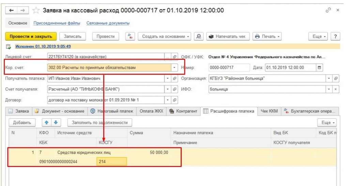The image size is (349, 186).
Task: Expand the Кор. счет dropdown
Action: coord(174,68)
